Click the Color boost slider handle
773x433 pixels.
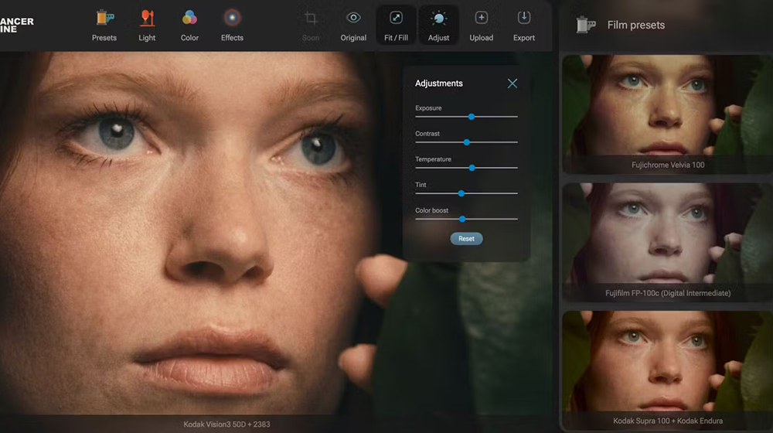(462, 219)
